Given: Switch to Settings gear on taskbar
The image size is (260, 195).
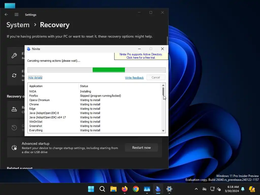Looking at the screenshot, I should 169,189.
